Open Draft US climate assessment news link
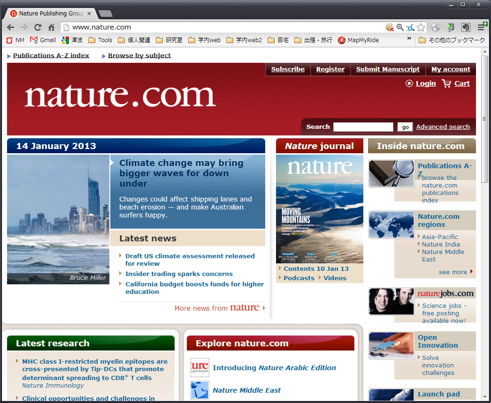 (190, 260)
